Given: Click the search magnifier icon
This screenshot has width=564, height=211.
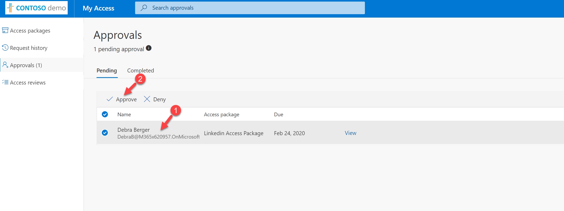Looking at the screenshot, I should coord(144,8).
